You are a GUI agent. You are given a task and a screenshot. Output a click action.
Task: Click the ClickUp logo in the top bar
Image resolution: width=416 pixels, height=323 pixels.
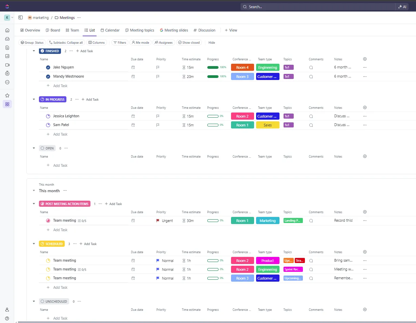pyautogui.click(x=7, y=6)
